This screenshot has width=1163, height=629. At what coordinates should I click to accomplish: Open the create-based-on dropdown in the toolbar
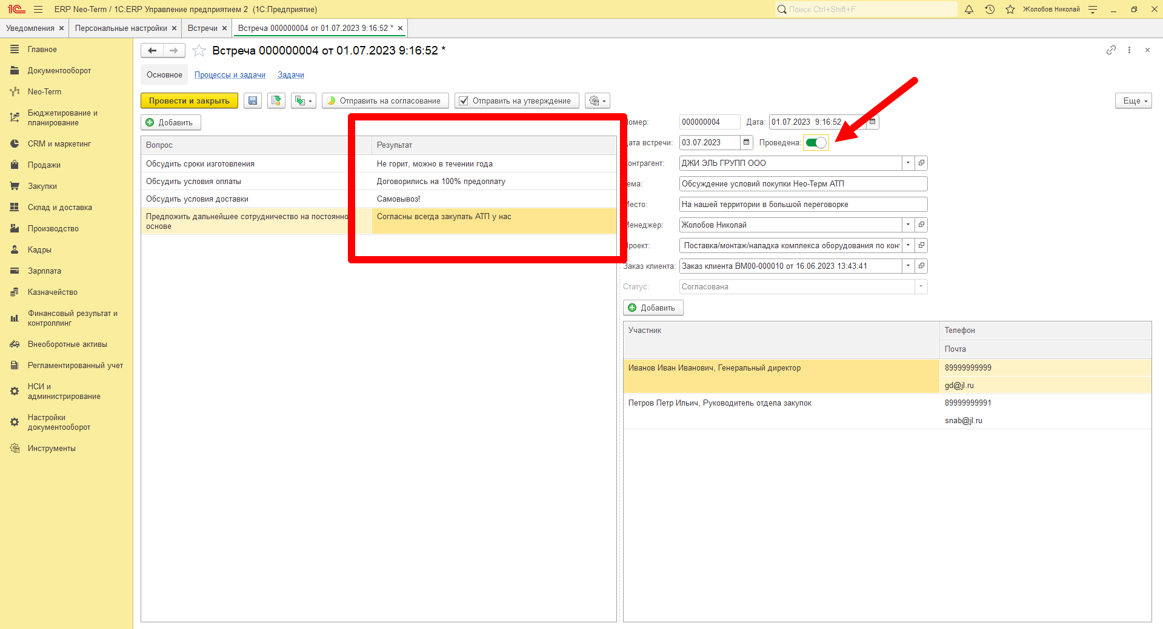[303, 100]
